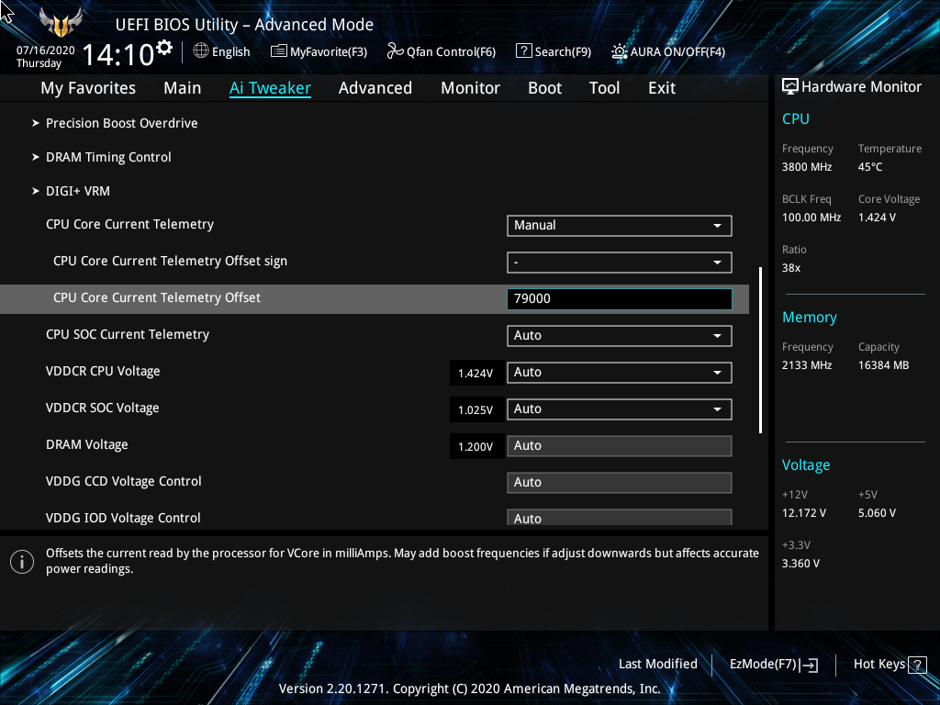Click the 3.360 V reading
Image resolution: width=940 pixels, height=705 pixels.
800,564
